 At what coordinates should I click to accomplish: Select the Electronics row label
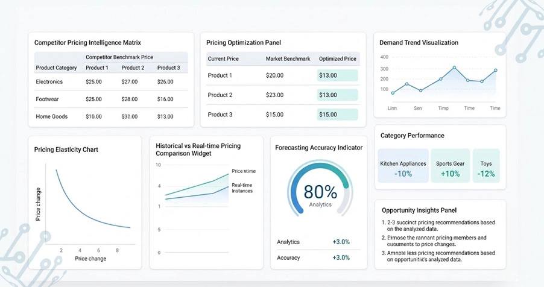[x=49, y=81]
